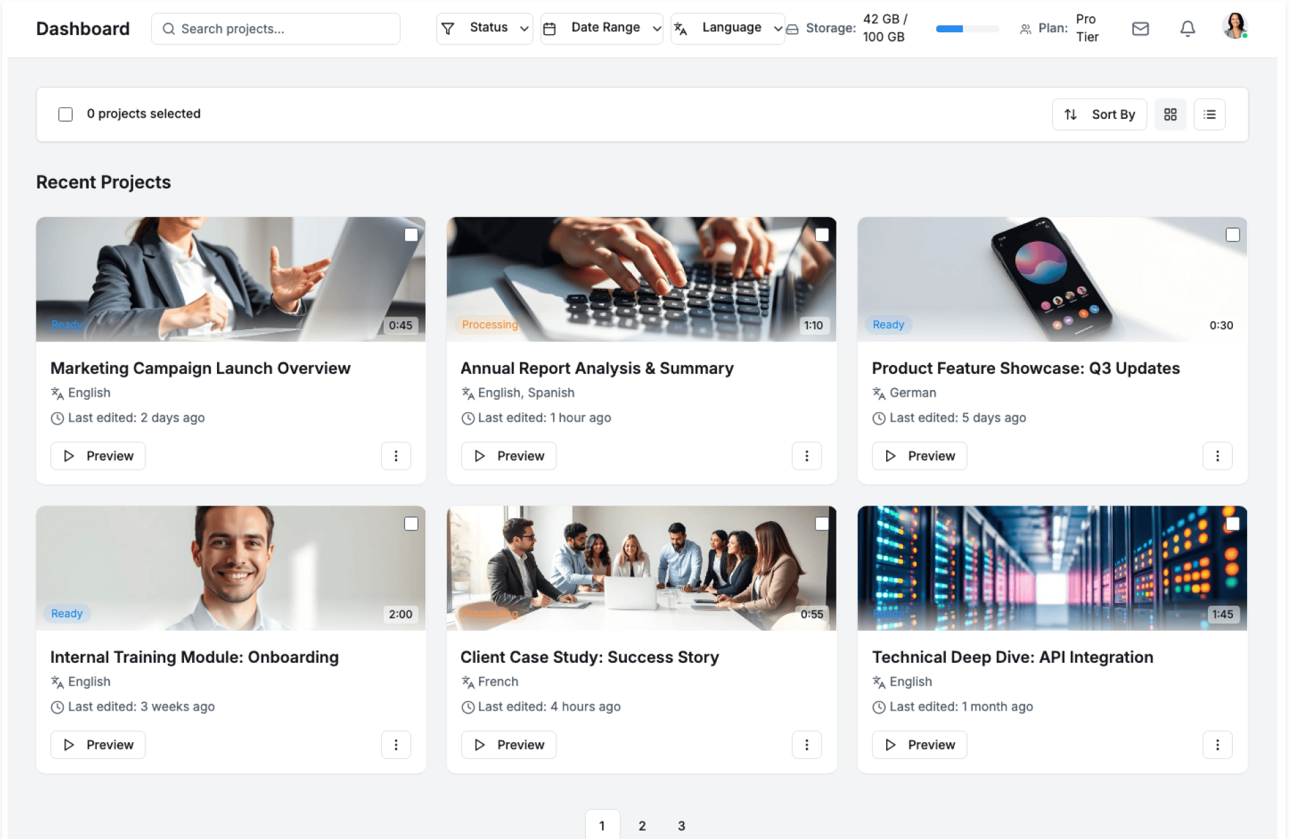The image size is (1290, 839).
Task: Open the mail inbox icon
Action: tap(1140, 29)
